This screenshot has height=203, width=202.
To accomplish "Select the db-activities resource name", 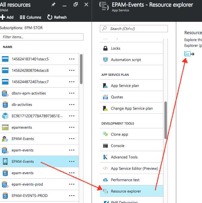I will tap(22, 105).
